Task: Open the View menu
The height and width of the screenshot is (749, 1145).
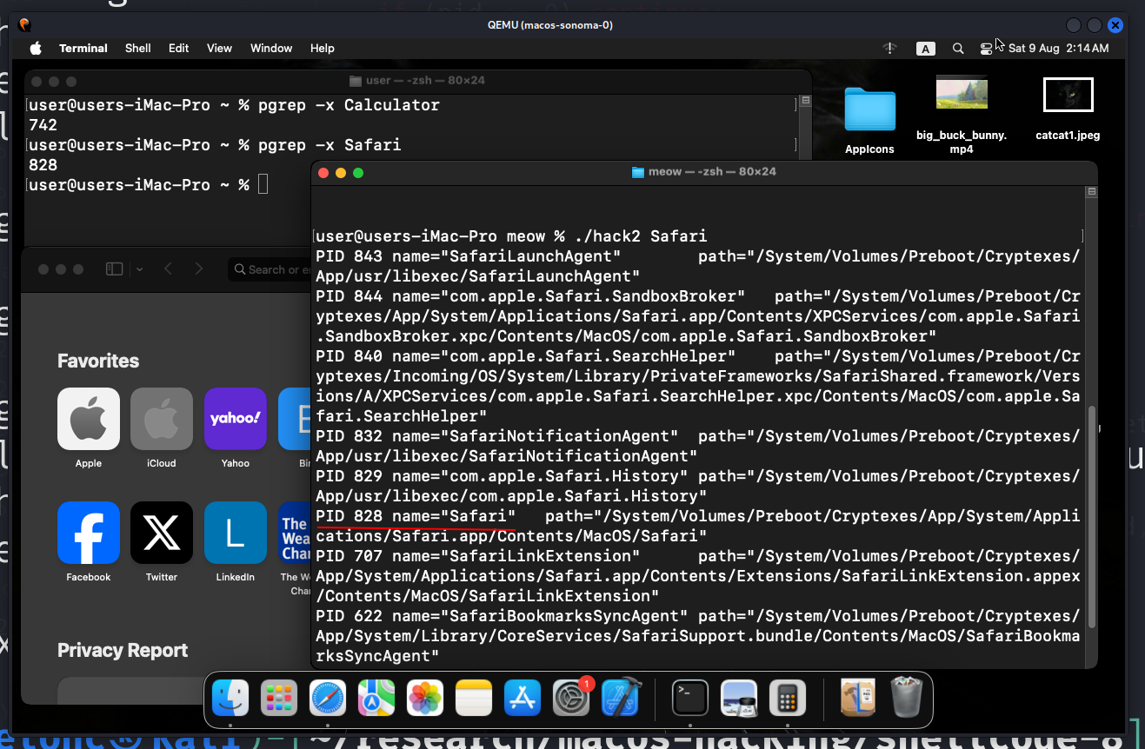Action: coord(219,49)
